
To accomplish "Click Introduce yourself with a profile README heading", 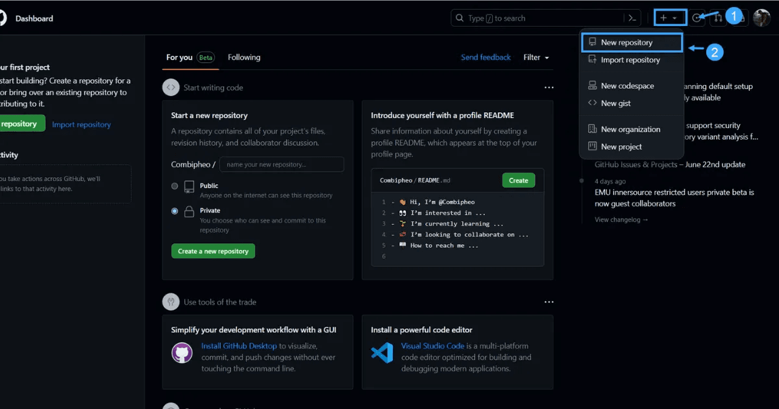I will [442, 116].
